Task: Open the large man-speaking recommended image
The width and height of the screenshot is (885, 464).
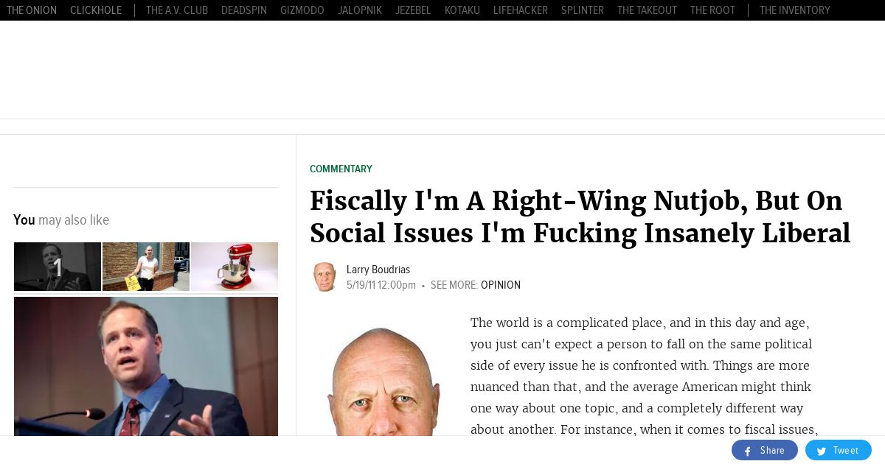Action: [x=146, y=366]
